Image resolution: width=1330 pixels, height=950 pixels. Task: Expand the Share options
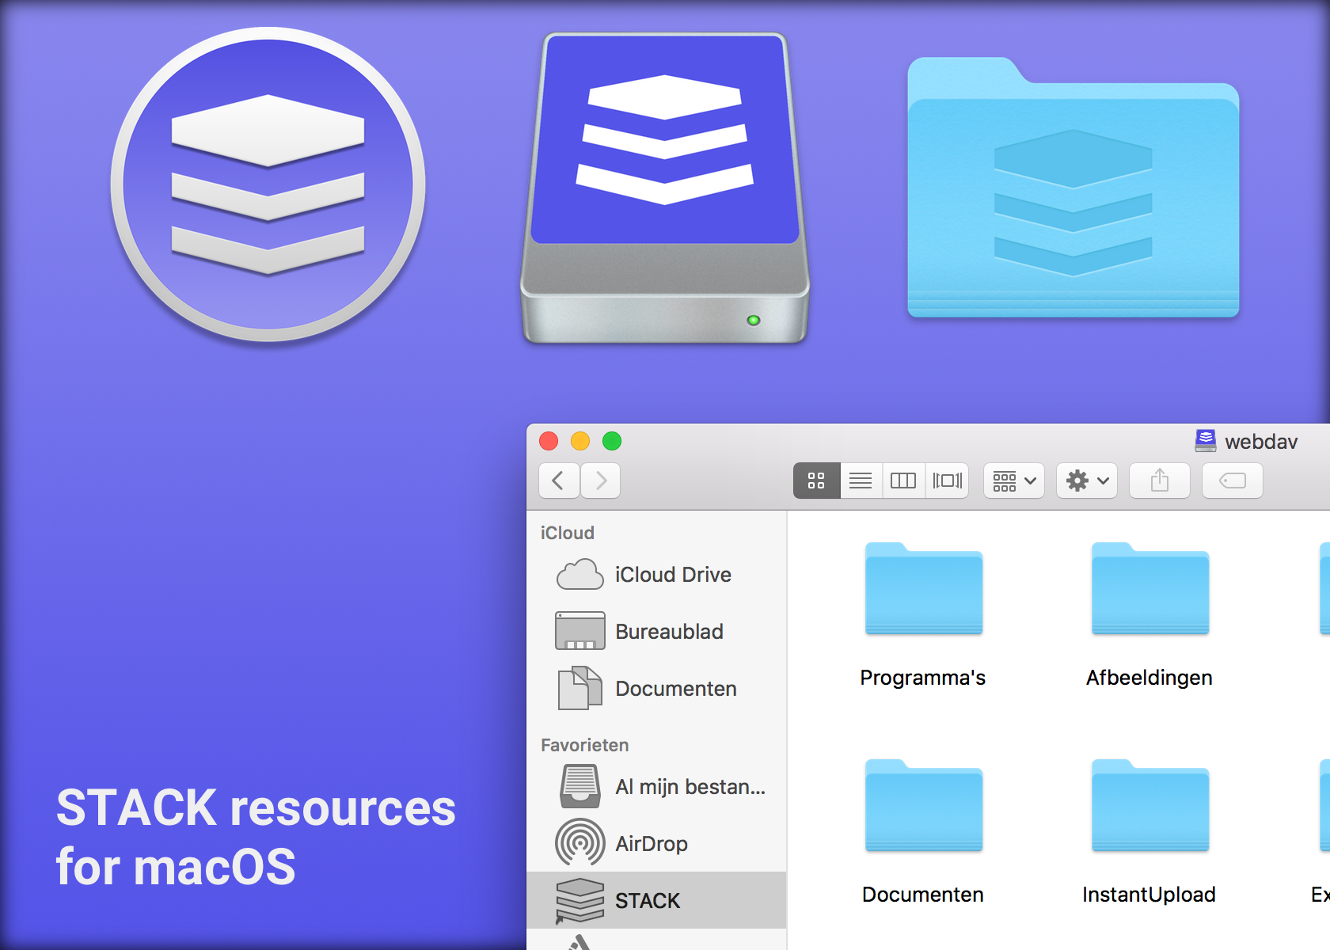(x=1159, y=481)
